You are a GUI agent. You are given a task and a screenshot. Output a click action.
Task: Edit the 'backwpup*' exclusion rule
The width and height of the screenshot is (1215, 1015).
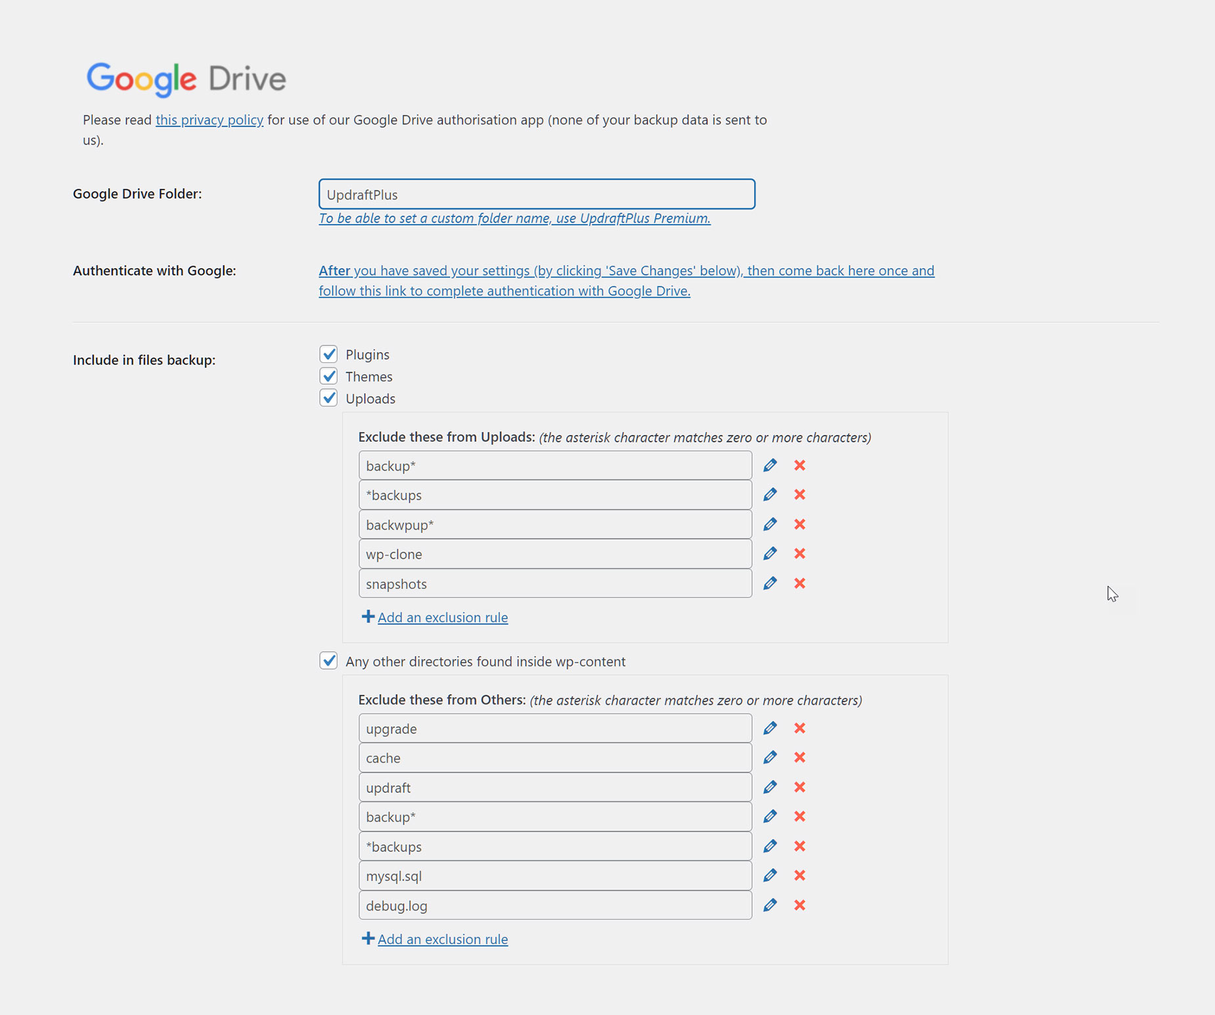click(x=770, y=524)
